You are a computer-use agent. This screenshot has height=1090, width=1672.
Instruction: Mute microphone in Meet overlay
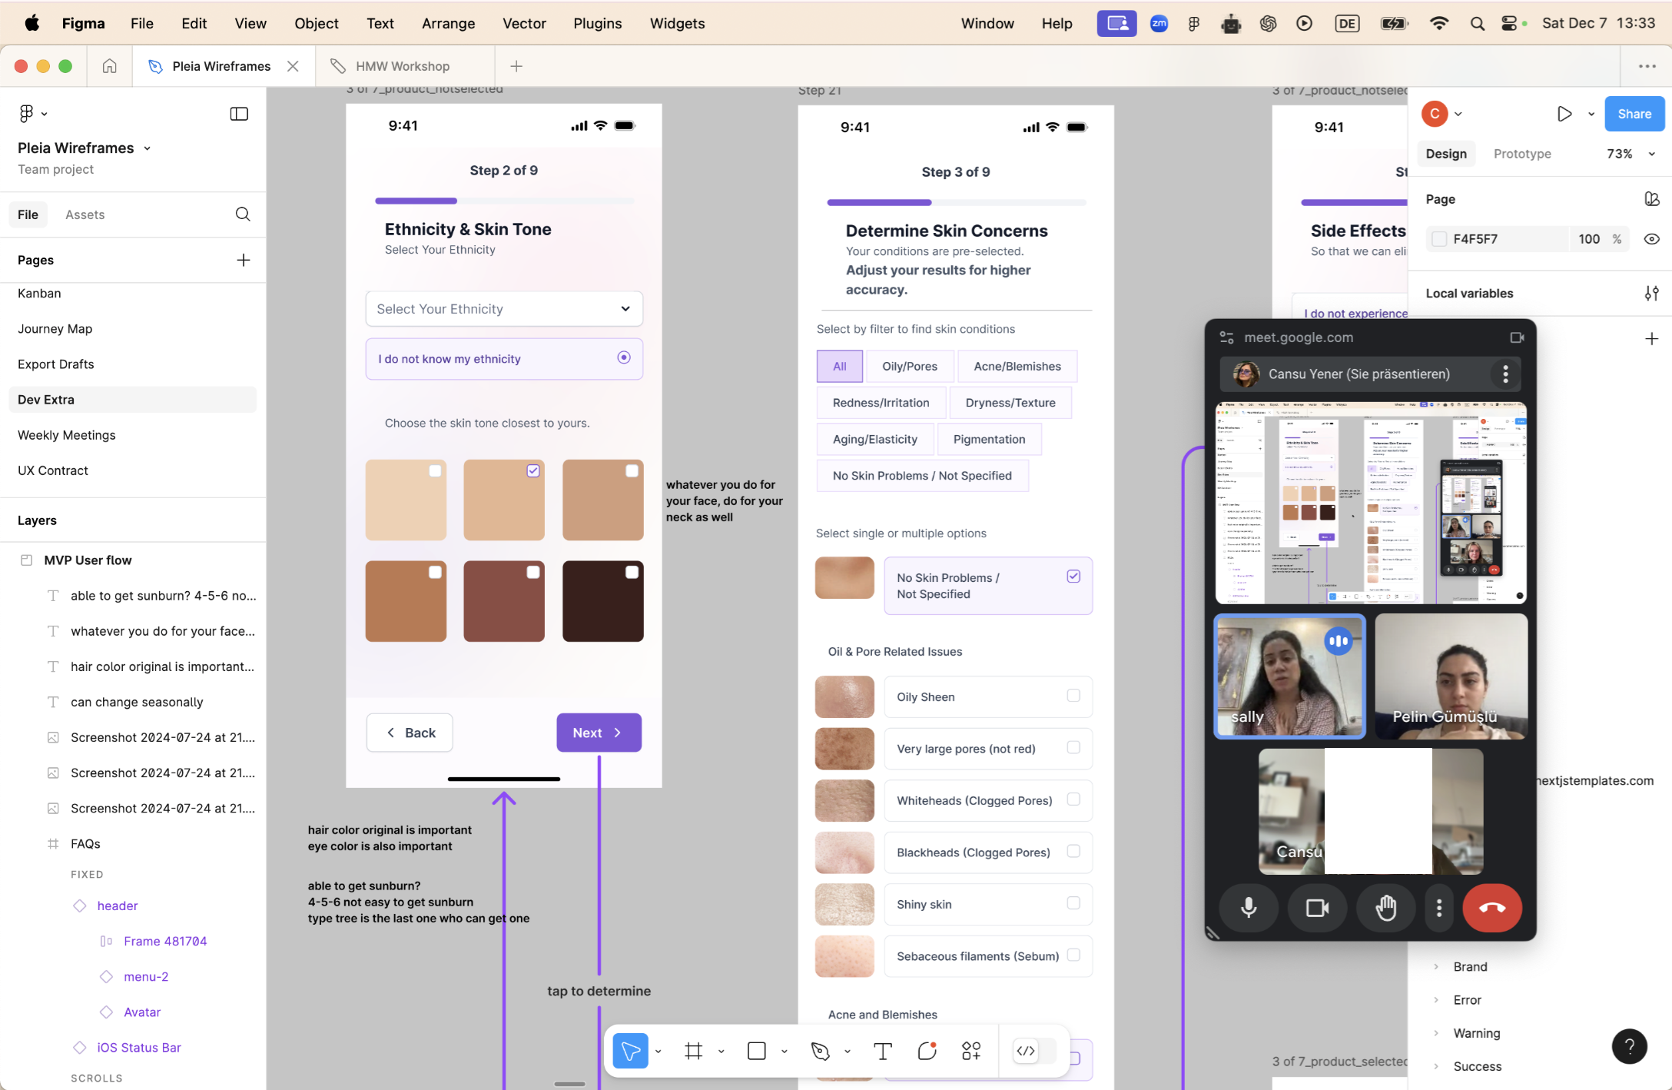pyautogui.click(x=1249, y=908)
